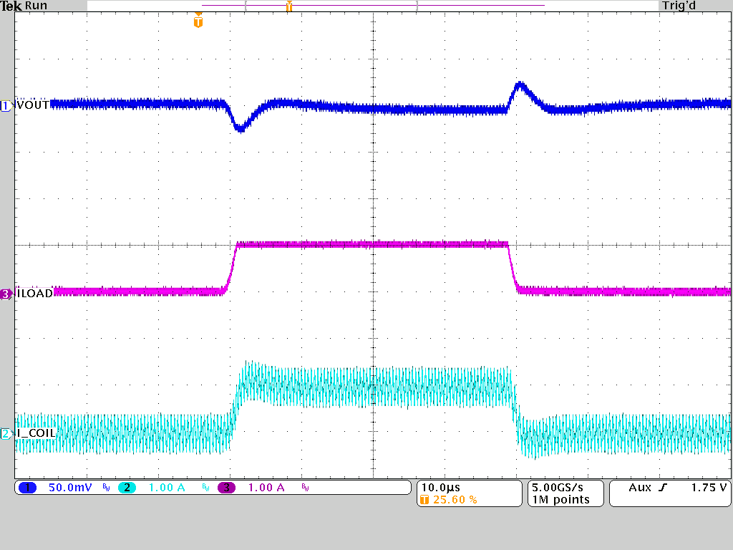
Task: Click the Channel 1 arrow marker on left edge
Action: (6, 105)
